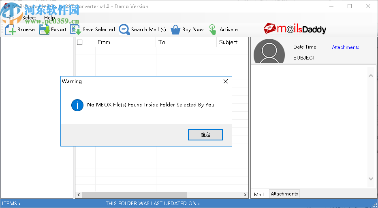Sort by the To column header
The width and height of the screenshot is (378, 208).
[186, 42]
